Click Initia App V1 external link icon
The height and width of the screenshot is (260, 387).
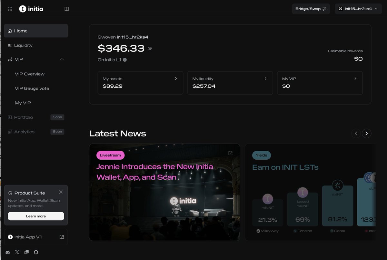(62, 237)
